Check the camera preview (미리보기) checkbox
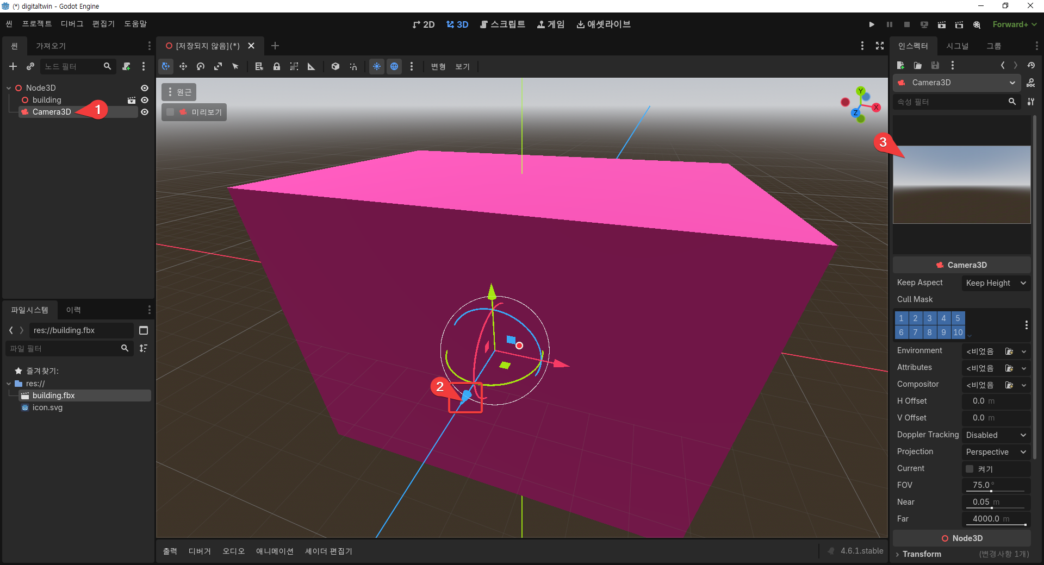Image resolution: width=1044 pixels, height=565 pixels. (171, 112)
